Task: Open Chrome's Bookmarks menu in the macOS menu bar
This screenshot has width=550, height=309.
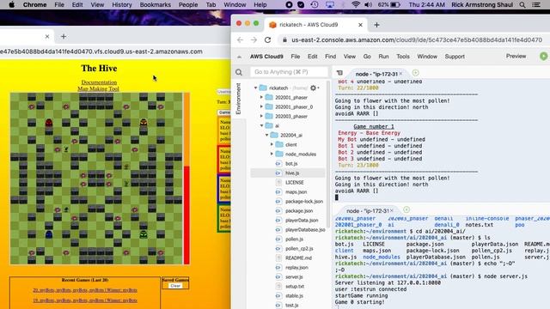Action: coord(155,5)
